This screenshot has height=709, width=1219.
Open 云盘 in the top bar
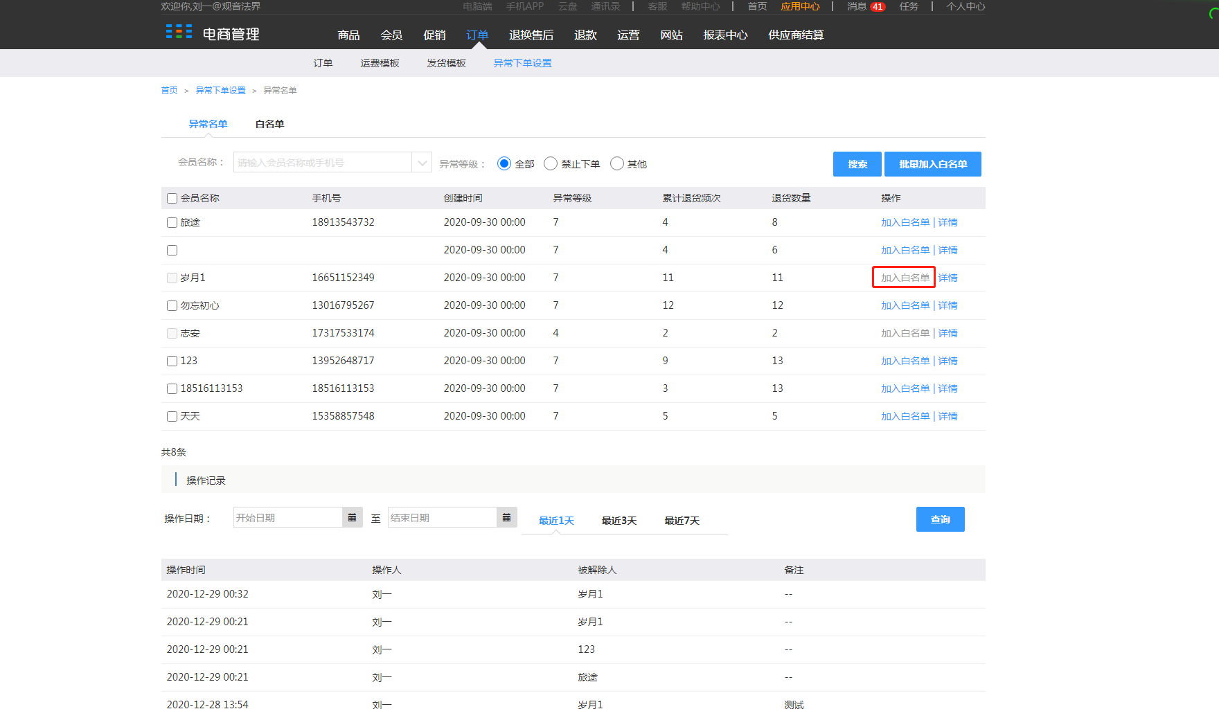tap(567, 6)
